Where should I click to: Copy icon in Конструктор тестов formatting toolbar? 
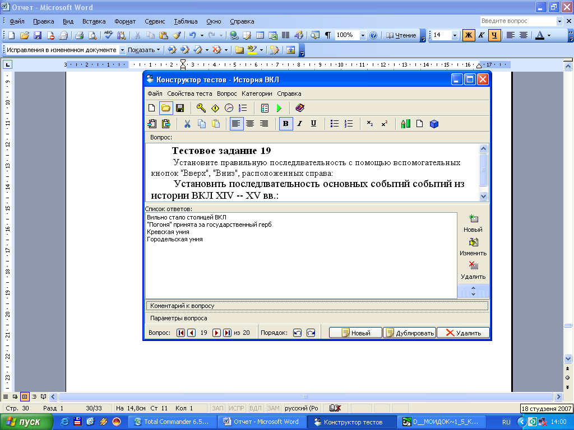pos(202,124)
